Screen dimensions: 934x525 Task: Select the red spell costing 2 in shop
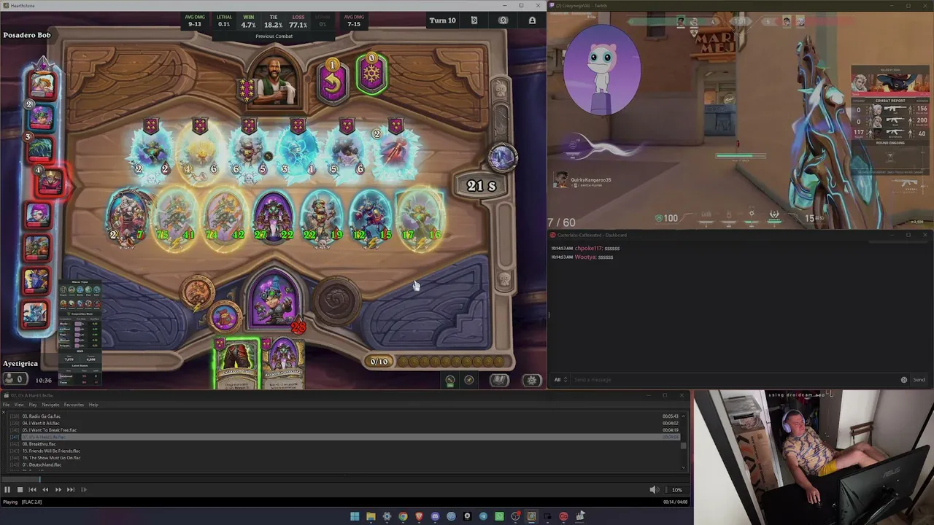tap(395, 153)
